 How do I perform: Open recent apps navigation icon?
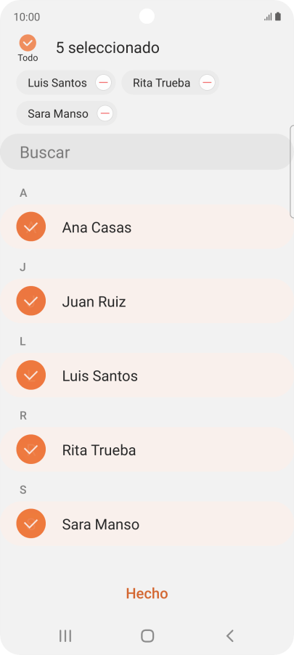coord(65,636)
